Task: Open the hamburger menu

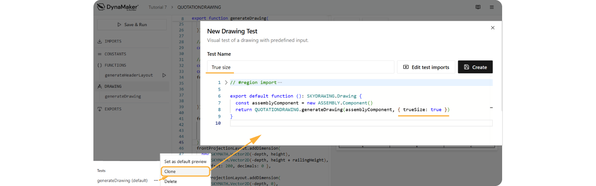Action: coord(492,7)
